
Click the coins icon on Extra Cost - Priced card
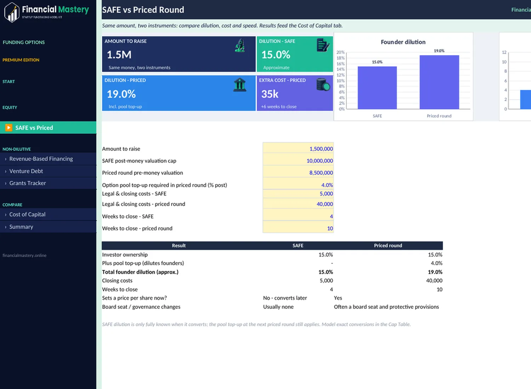coord(323,85)
